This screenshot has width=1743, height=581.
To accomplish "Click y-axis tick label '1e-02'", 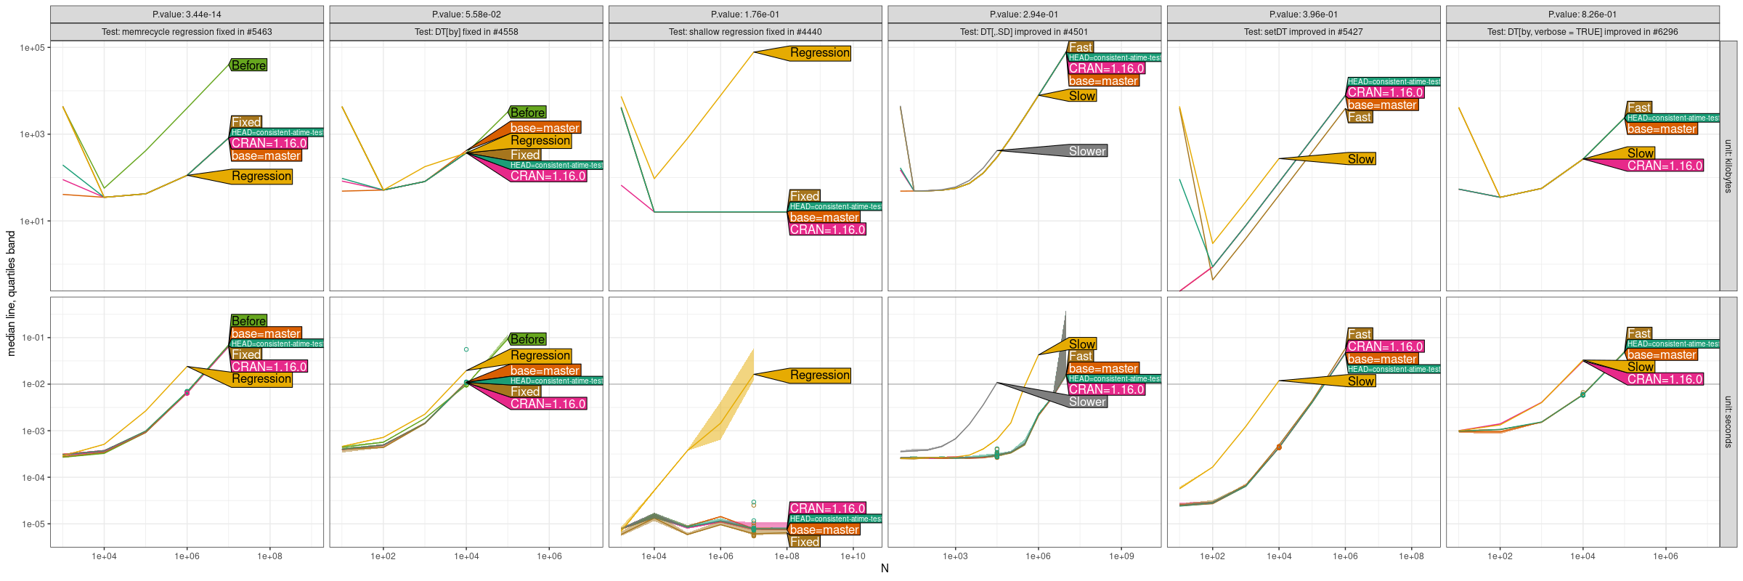I will [33, 384].
